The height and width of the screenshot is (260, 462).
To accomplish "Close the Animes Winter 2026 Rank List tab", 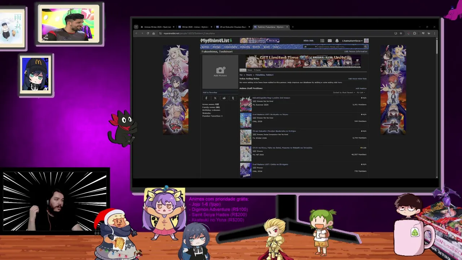I will [x=174, y=27].
